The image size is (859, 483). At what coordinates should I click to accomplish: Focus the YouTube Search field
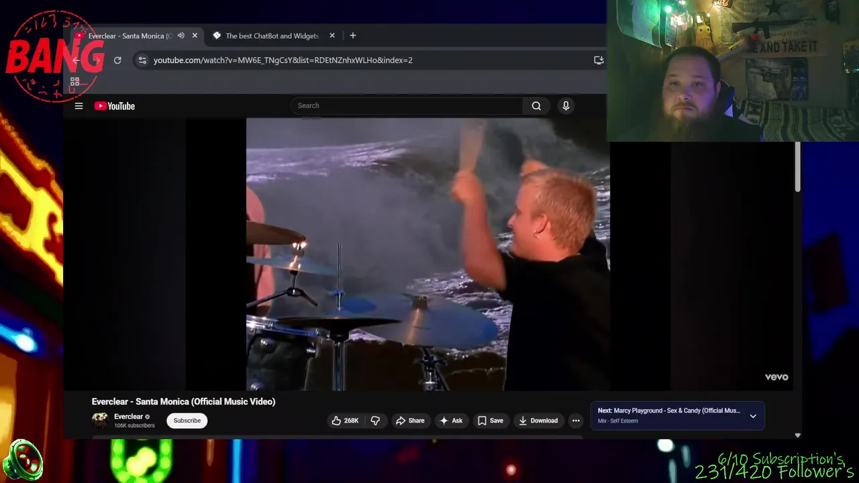point(407,105)
